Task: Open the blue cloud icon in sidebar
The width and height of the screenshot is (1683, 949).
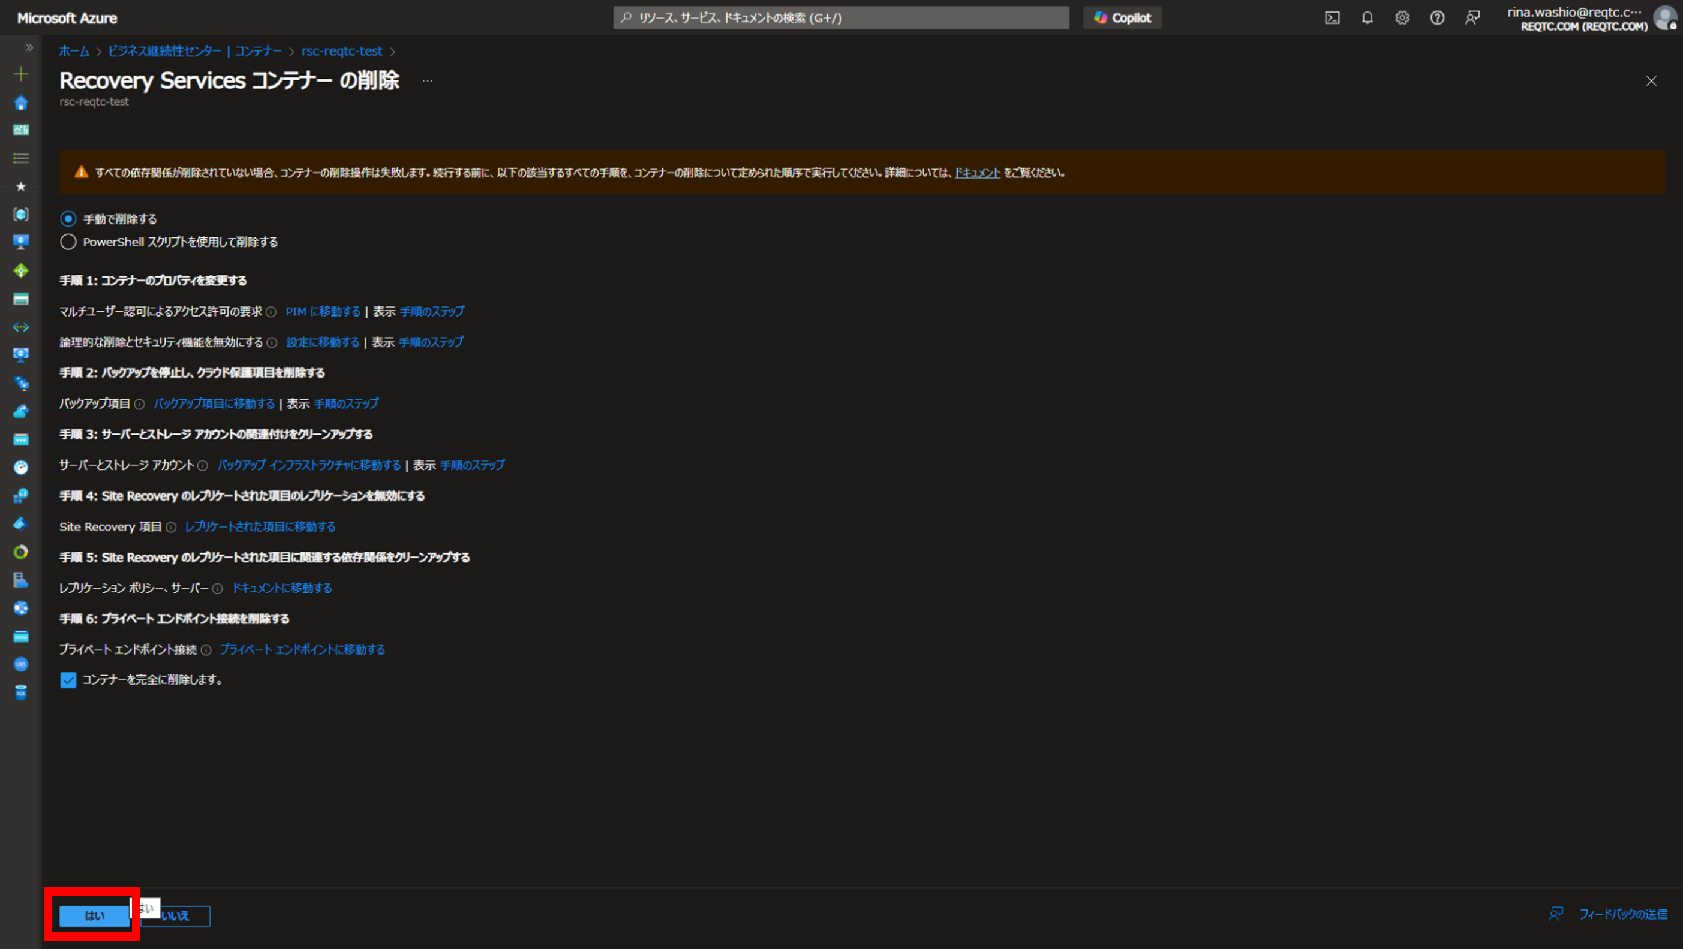Action: [21, 411]
